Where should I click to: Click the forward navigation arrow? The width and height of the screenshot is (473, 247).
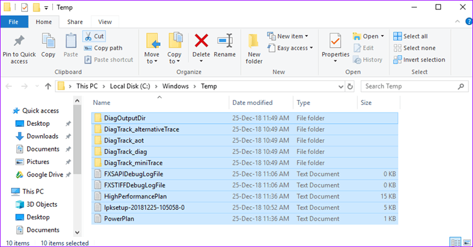point(24,87)
